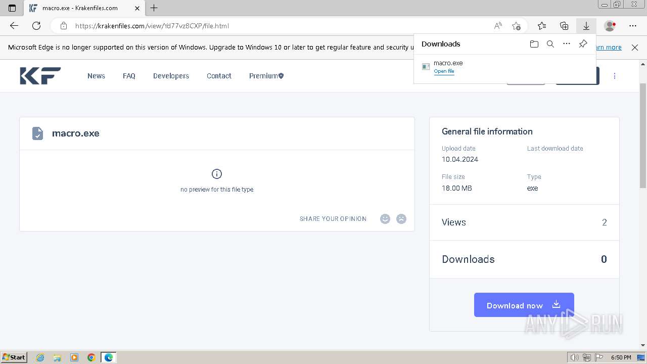647x364 pixels.
Task: Click the KF Krakenfiles logo
Action: (40, 76)
